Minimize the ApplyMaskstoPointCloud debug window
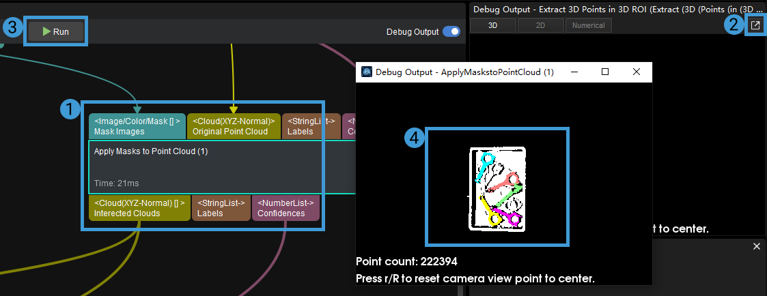767x296 pixels. pos(574,72)
